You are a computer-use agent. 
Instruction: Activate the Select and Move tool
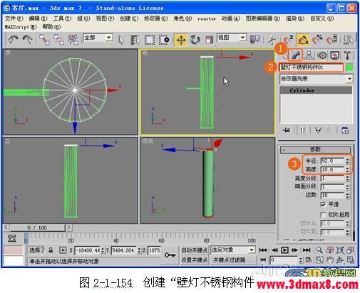[181, 40]
